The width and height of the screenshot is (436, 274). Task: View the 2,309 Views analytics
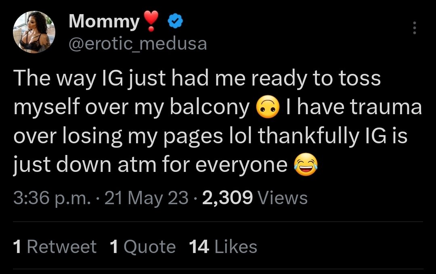pos(255,198)
